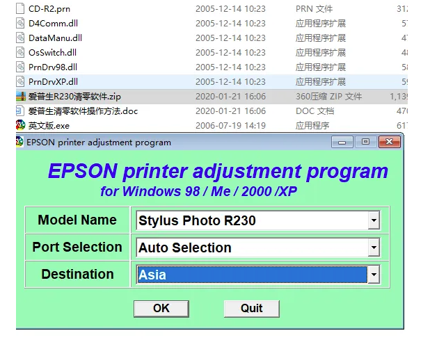Click the PrnDrvXP.dll file icon
This screenshot has width=446, height=349.
[x=20, y=81]
